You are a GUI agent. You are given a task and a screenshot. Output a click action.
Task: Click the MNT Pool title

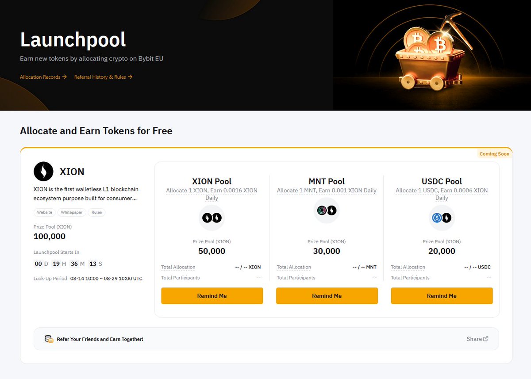coord(327,181)
